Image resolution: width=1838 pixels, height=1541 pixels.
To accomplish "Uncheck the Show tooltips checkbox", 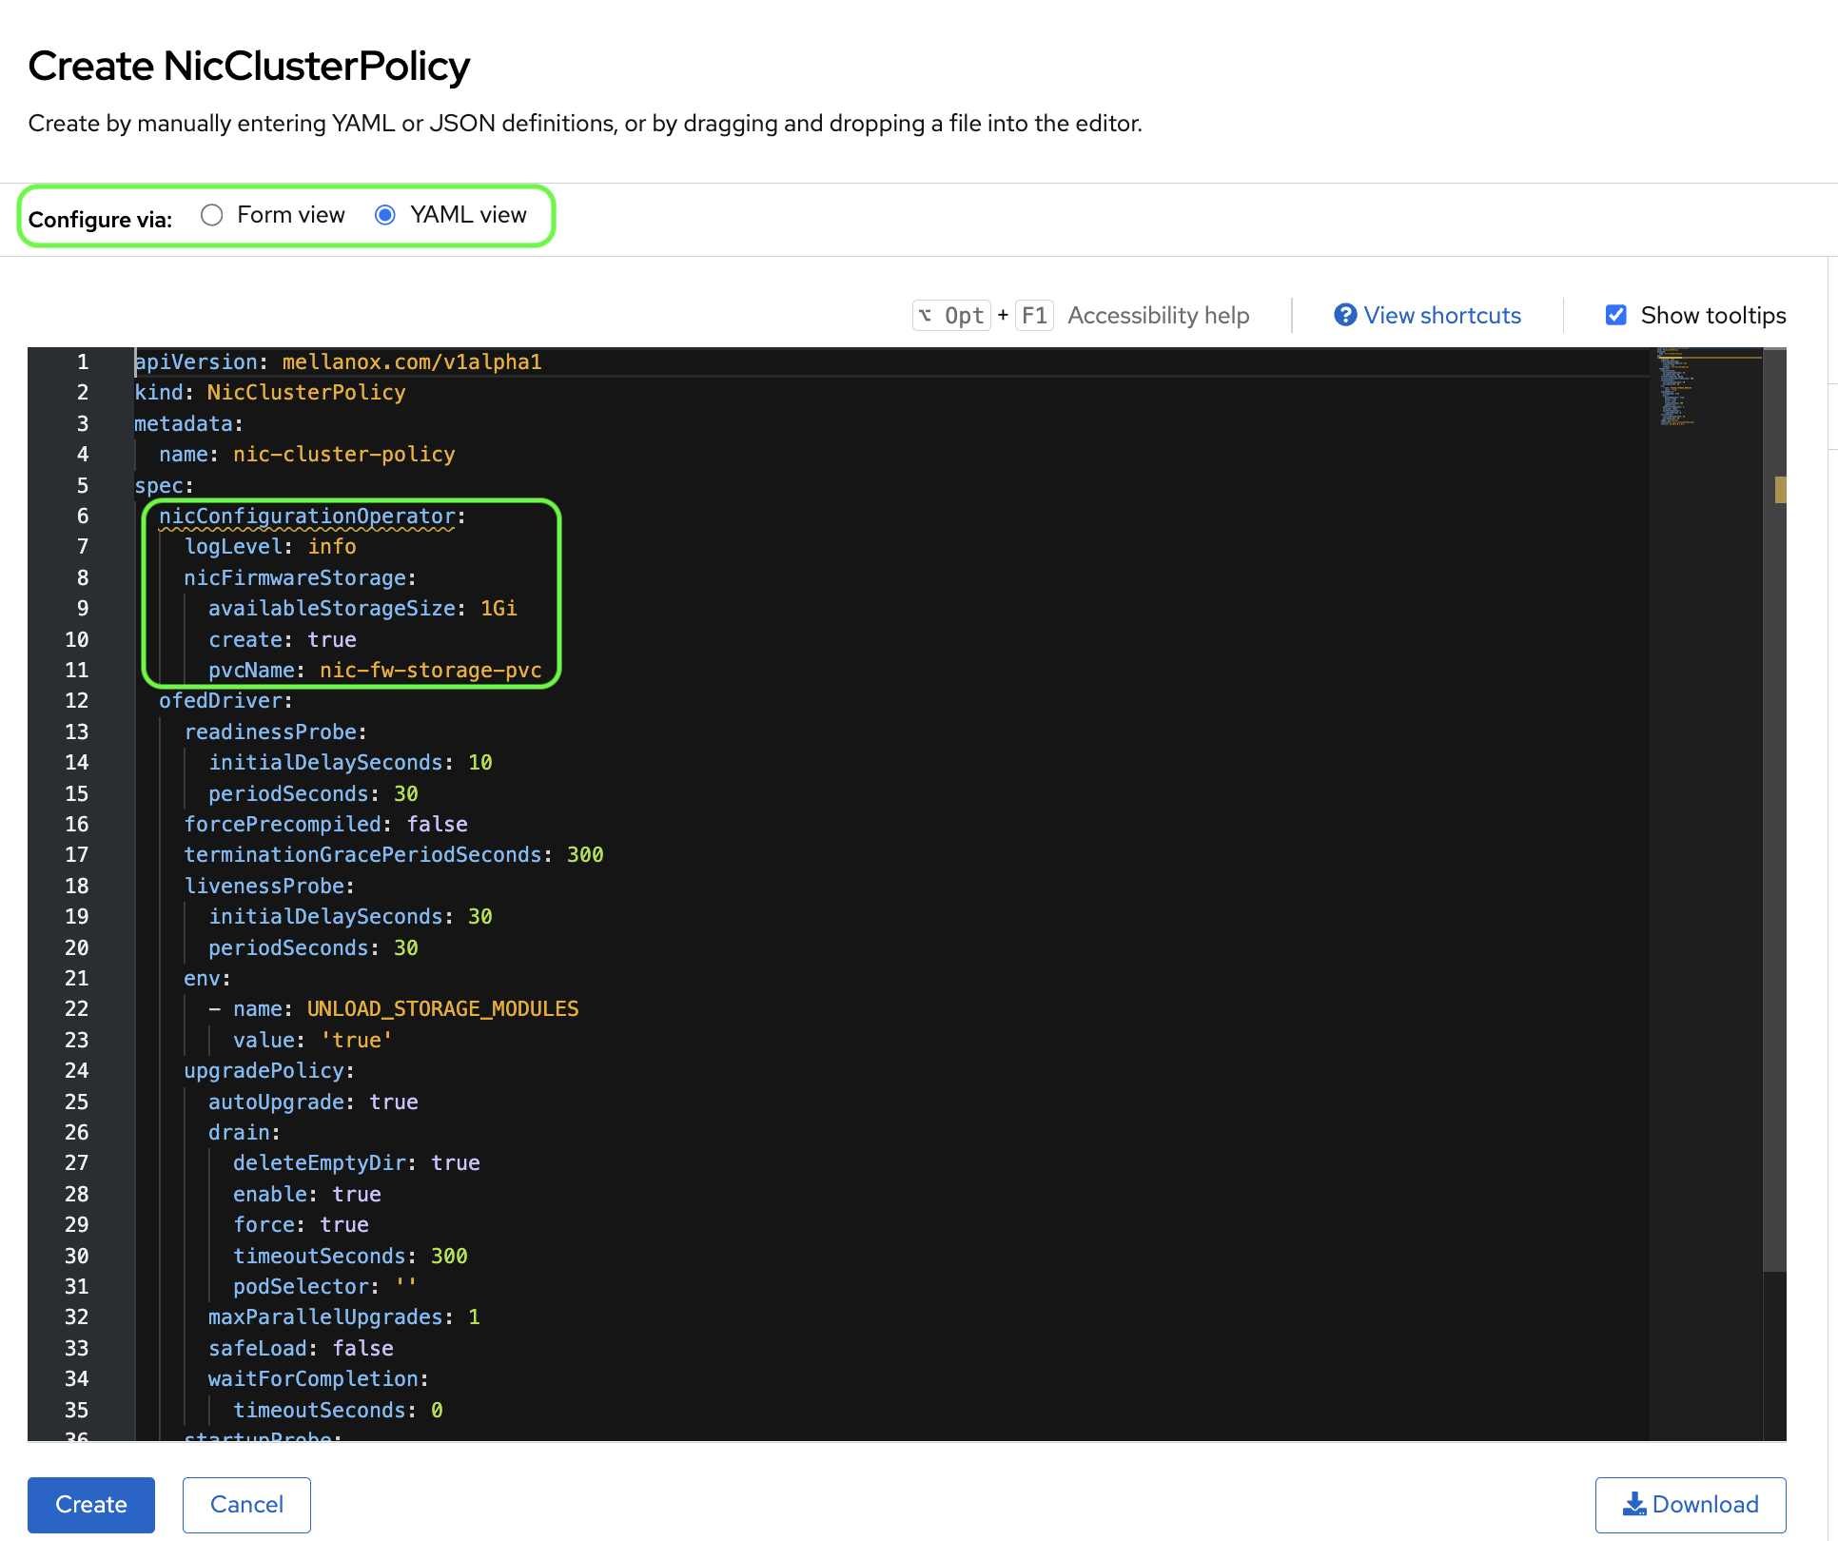I will coord(1615,315).
